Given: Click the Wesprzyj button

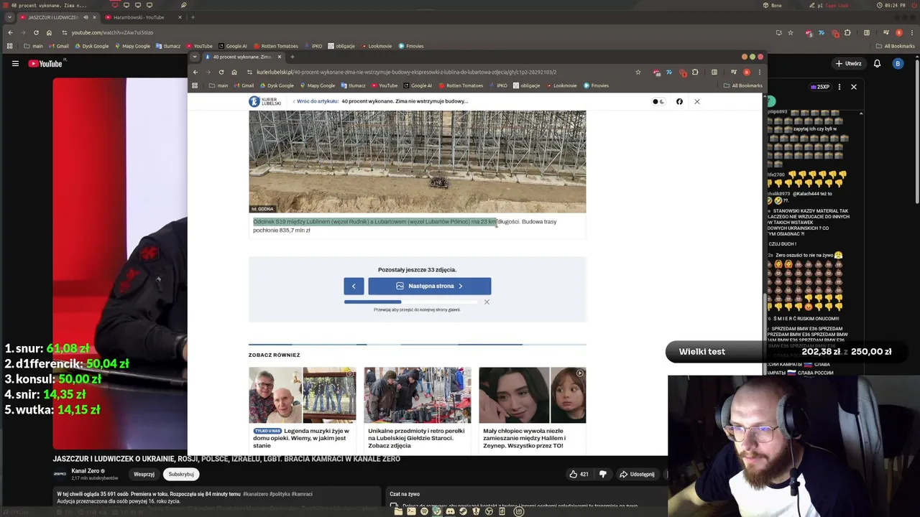Looking at the screenshot, I should pos(144,474).
